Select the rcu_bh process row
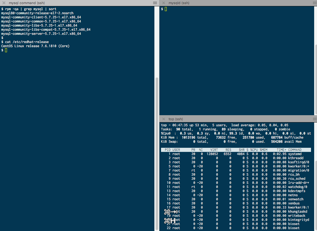317x231 pixels. coord(236,175)
